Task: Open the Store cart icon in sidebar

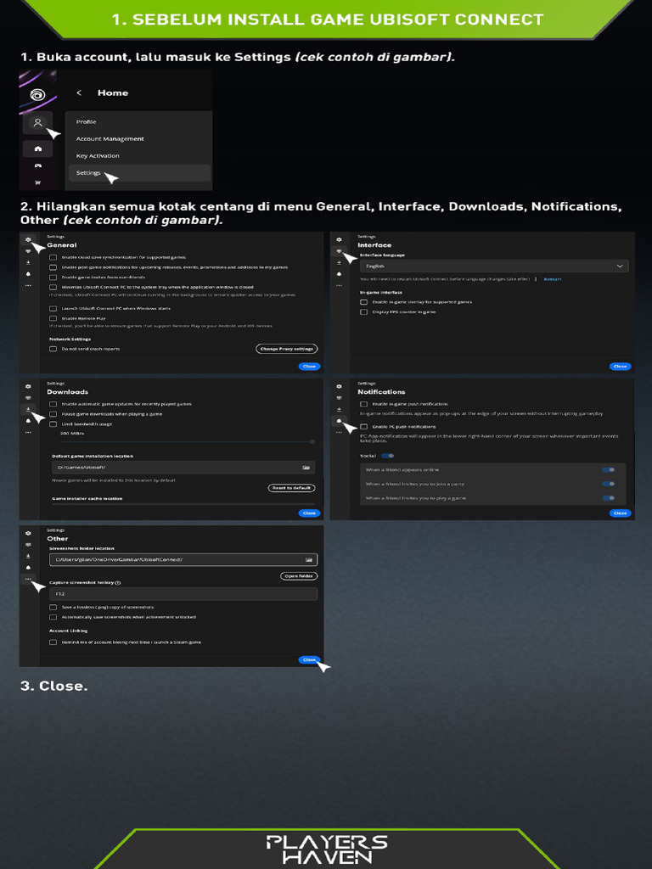Action: pyautogui.click(x=37, y=182)
